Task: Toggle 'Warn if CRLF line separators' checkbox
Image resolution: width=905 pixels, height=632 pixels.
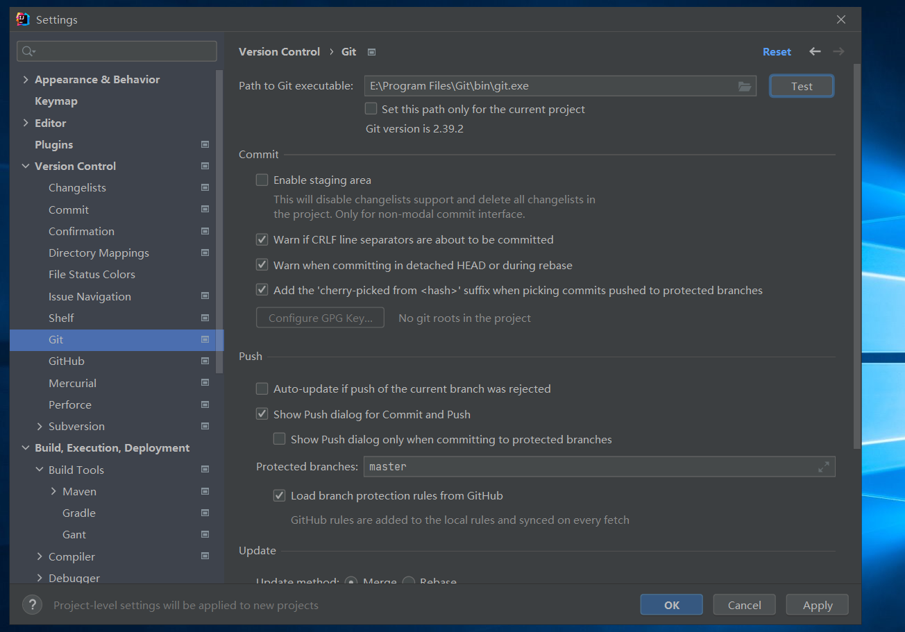Action: (262, 239)
